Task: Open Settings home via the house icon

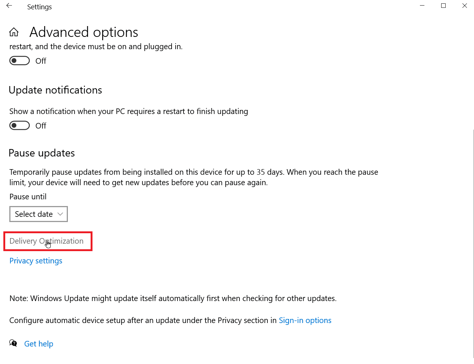Action: point(14,32)
